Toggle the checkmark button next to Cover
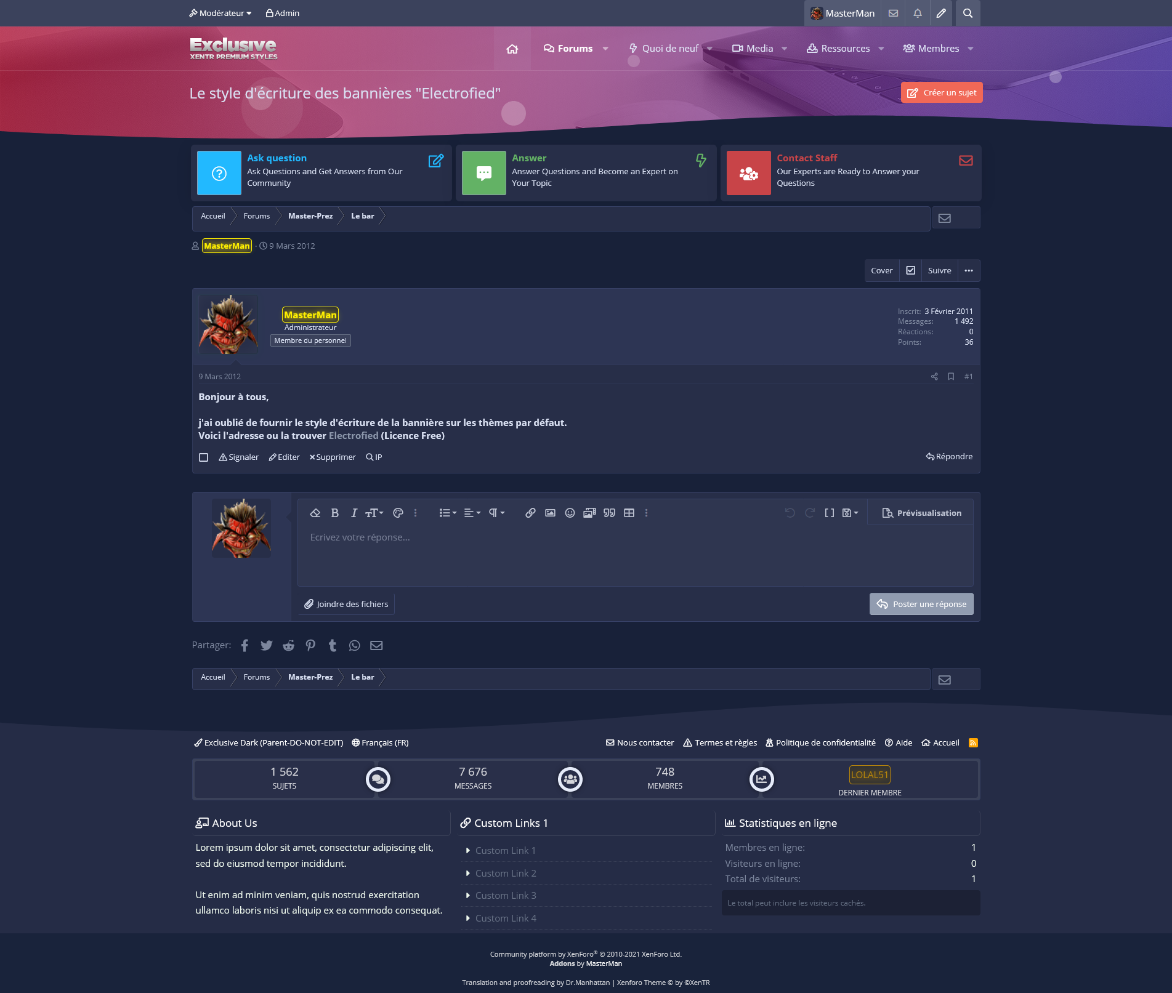Image resolution: width=1172 pixels, height=993 pixels. (x=910, y=270)
